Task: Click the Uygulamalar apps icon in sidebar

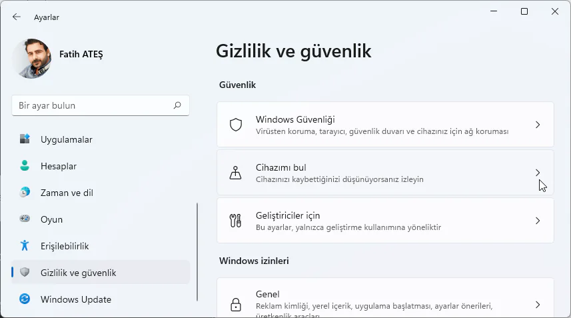Action: pos(25,139)
